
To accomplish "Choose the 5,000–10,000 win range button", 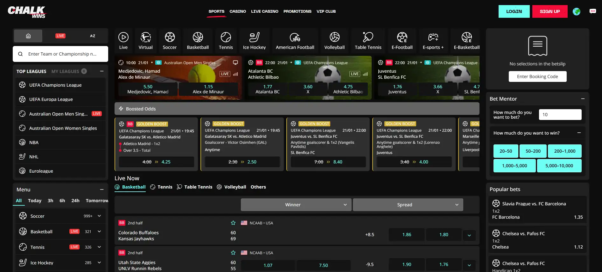I will coord(559,166).
